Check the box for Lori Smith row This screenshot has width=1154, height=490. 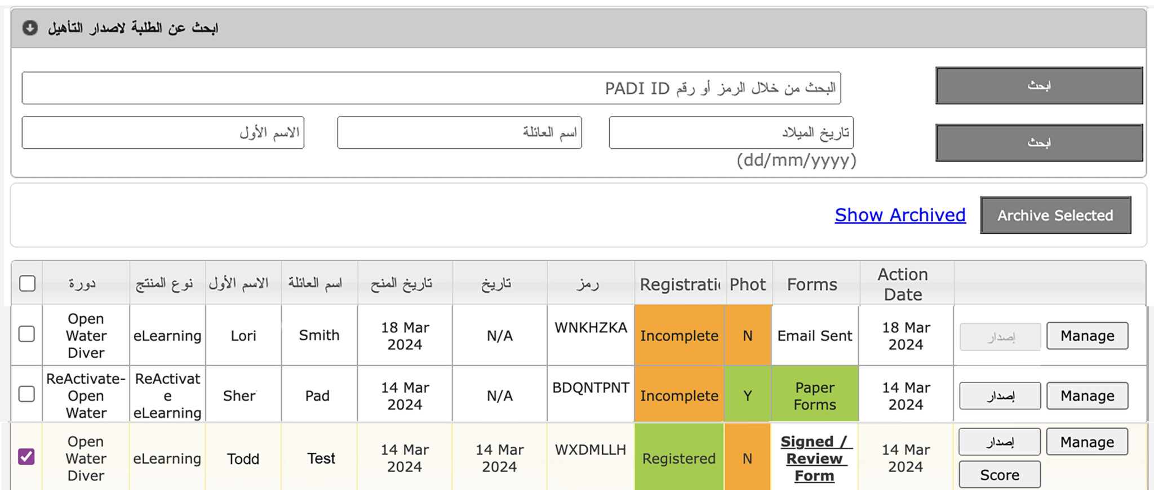click(x=26, y=334)
